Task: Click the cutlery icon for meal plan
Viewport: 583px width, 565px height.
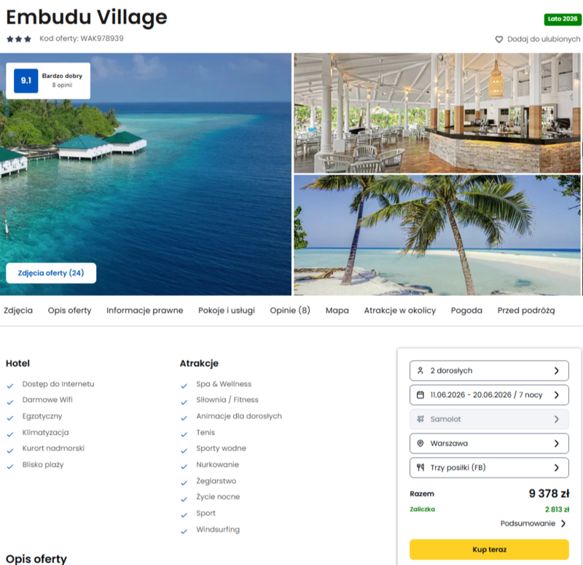Action: (420, 467)
